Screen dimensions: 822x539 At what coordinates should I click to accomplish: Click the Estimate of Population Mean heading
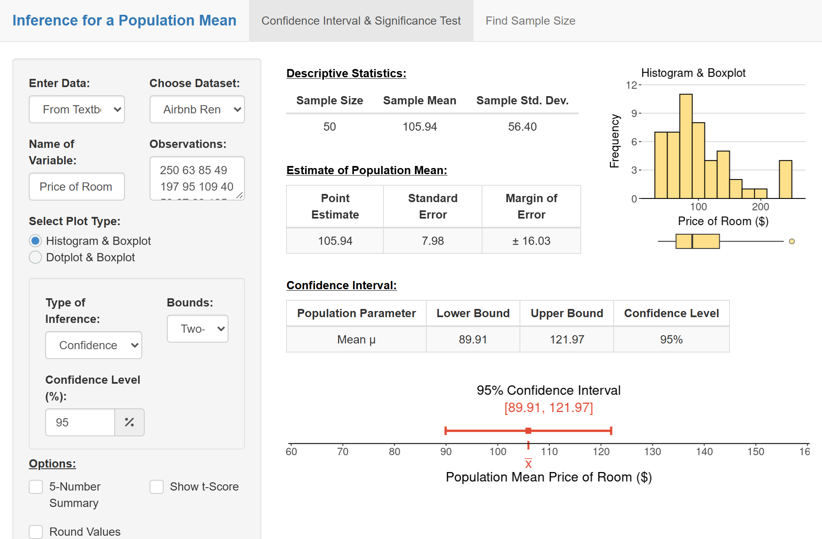pyautogui.click(x=367, y=170)
